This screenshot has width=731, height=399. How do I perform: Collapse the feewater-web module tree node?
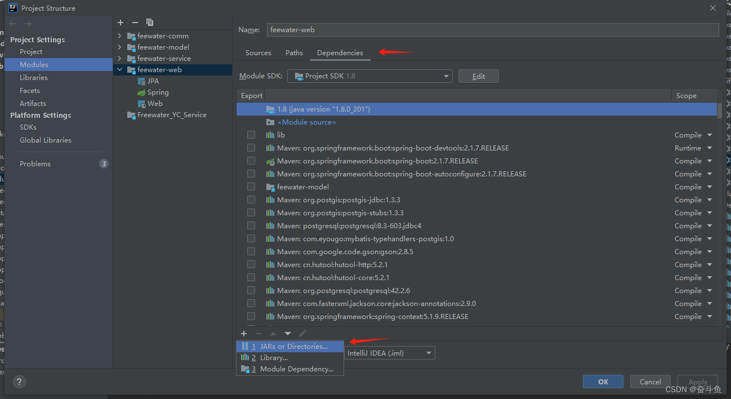pos(119,70)
